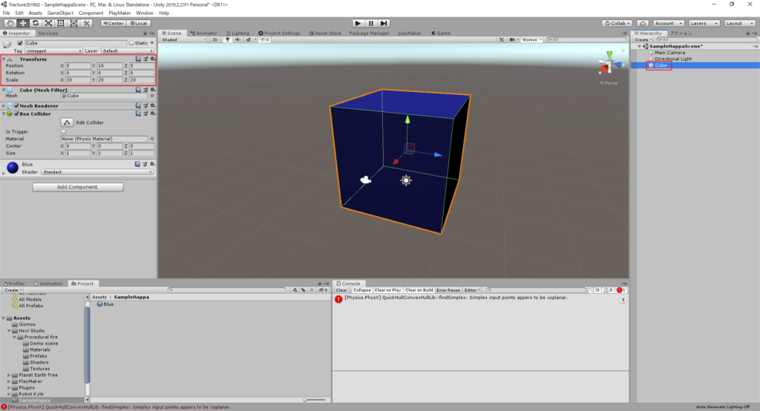Open the GameObject menu

click(60, 13)
